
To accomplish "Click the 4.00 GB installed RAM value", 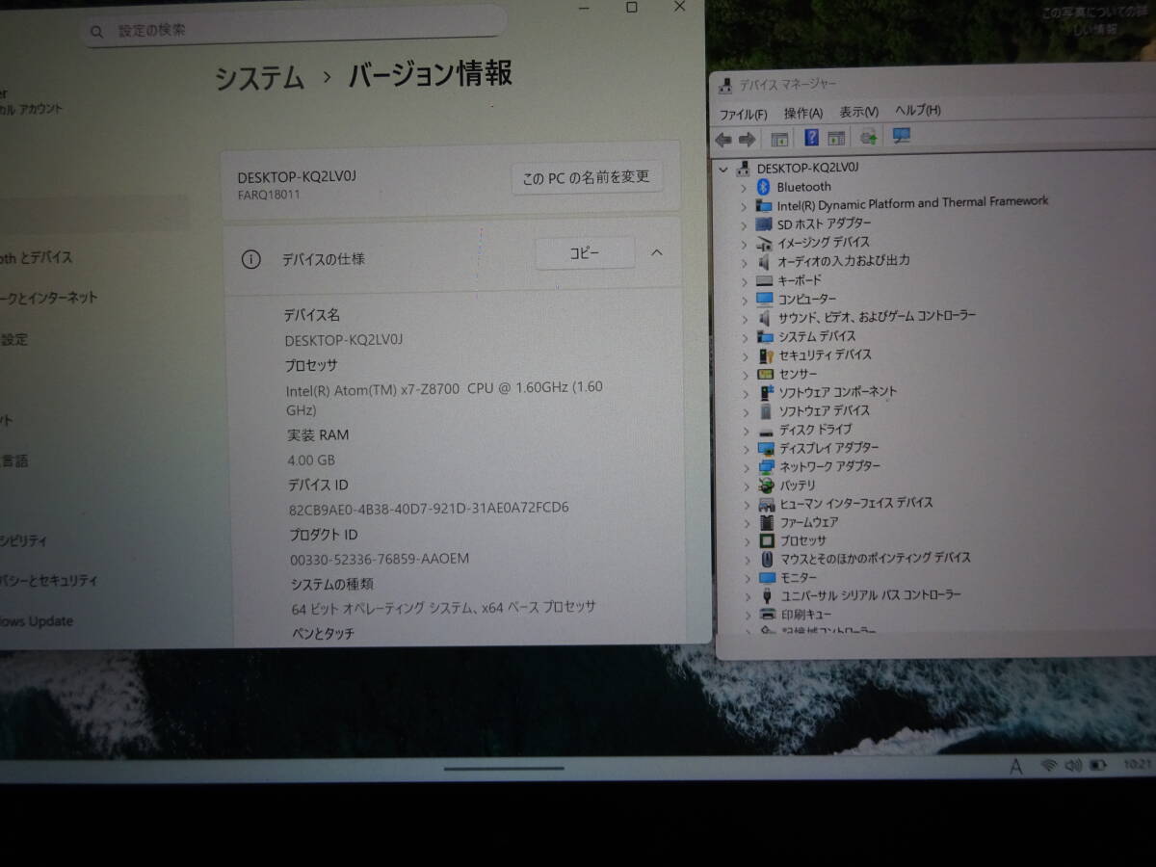I will (311, 460).
